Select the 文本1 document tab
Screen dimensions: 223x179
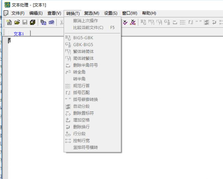[19, 34]
